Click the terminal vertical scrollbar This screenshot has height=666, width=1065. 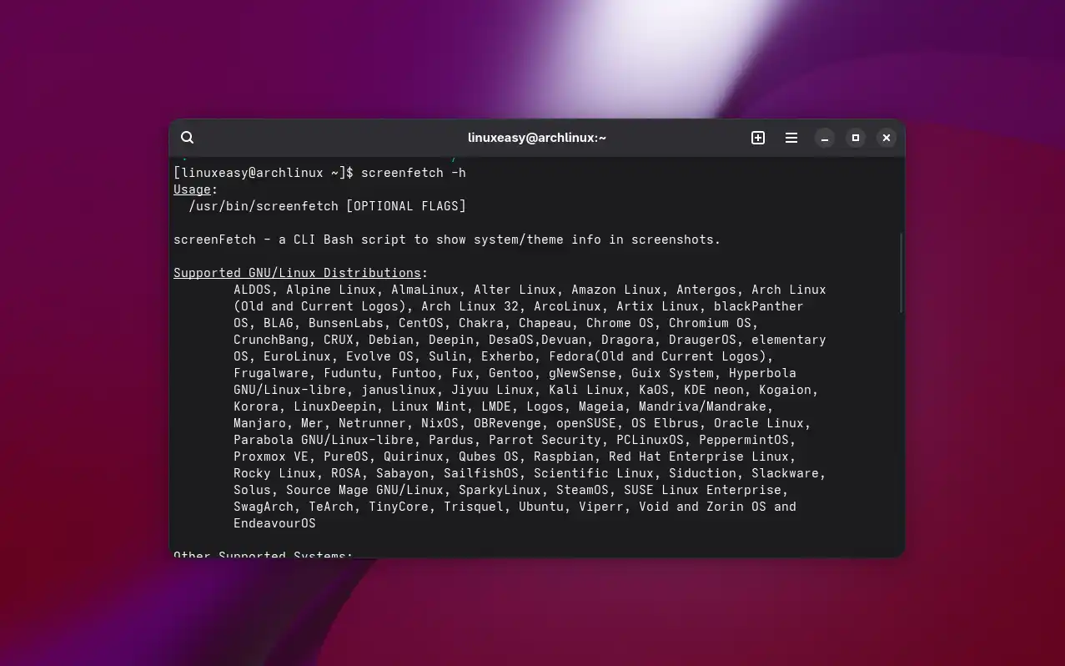[x=901, y=273]
